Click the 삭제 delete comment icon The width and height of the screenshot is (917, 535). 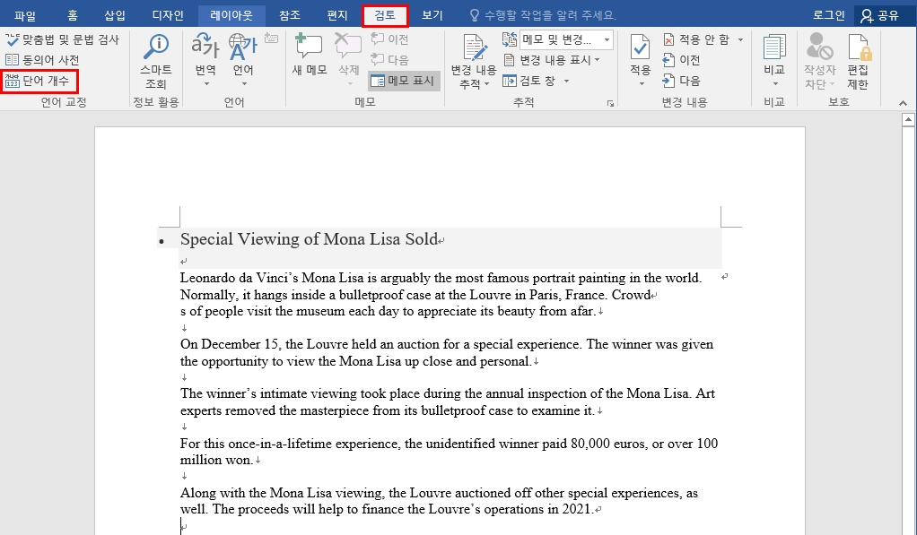[x=348, y=47]
